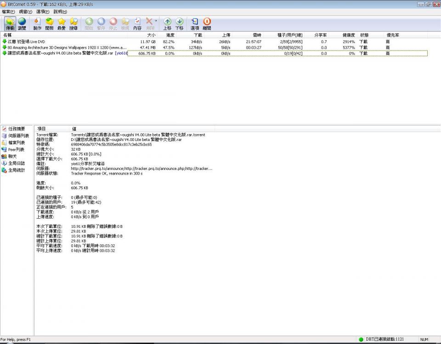Move task up with 上移 arrow
Image resolution: width=441 pixels, height=344 pixels.
pyautogui.click(x=167, y=23)
